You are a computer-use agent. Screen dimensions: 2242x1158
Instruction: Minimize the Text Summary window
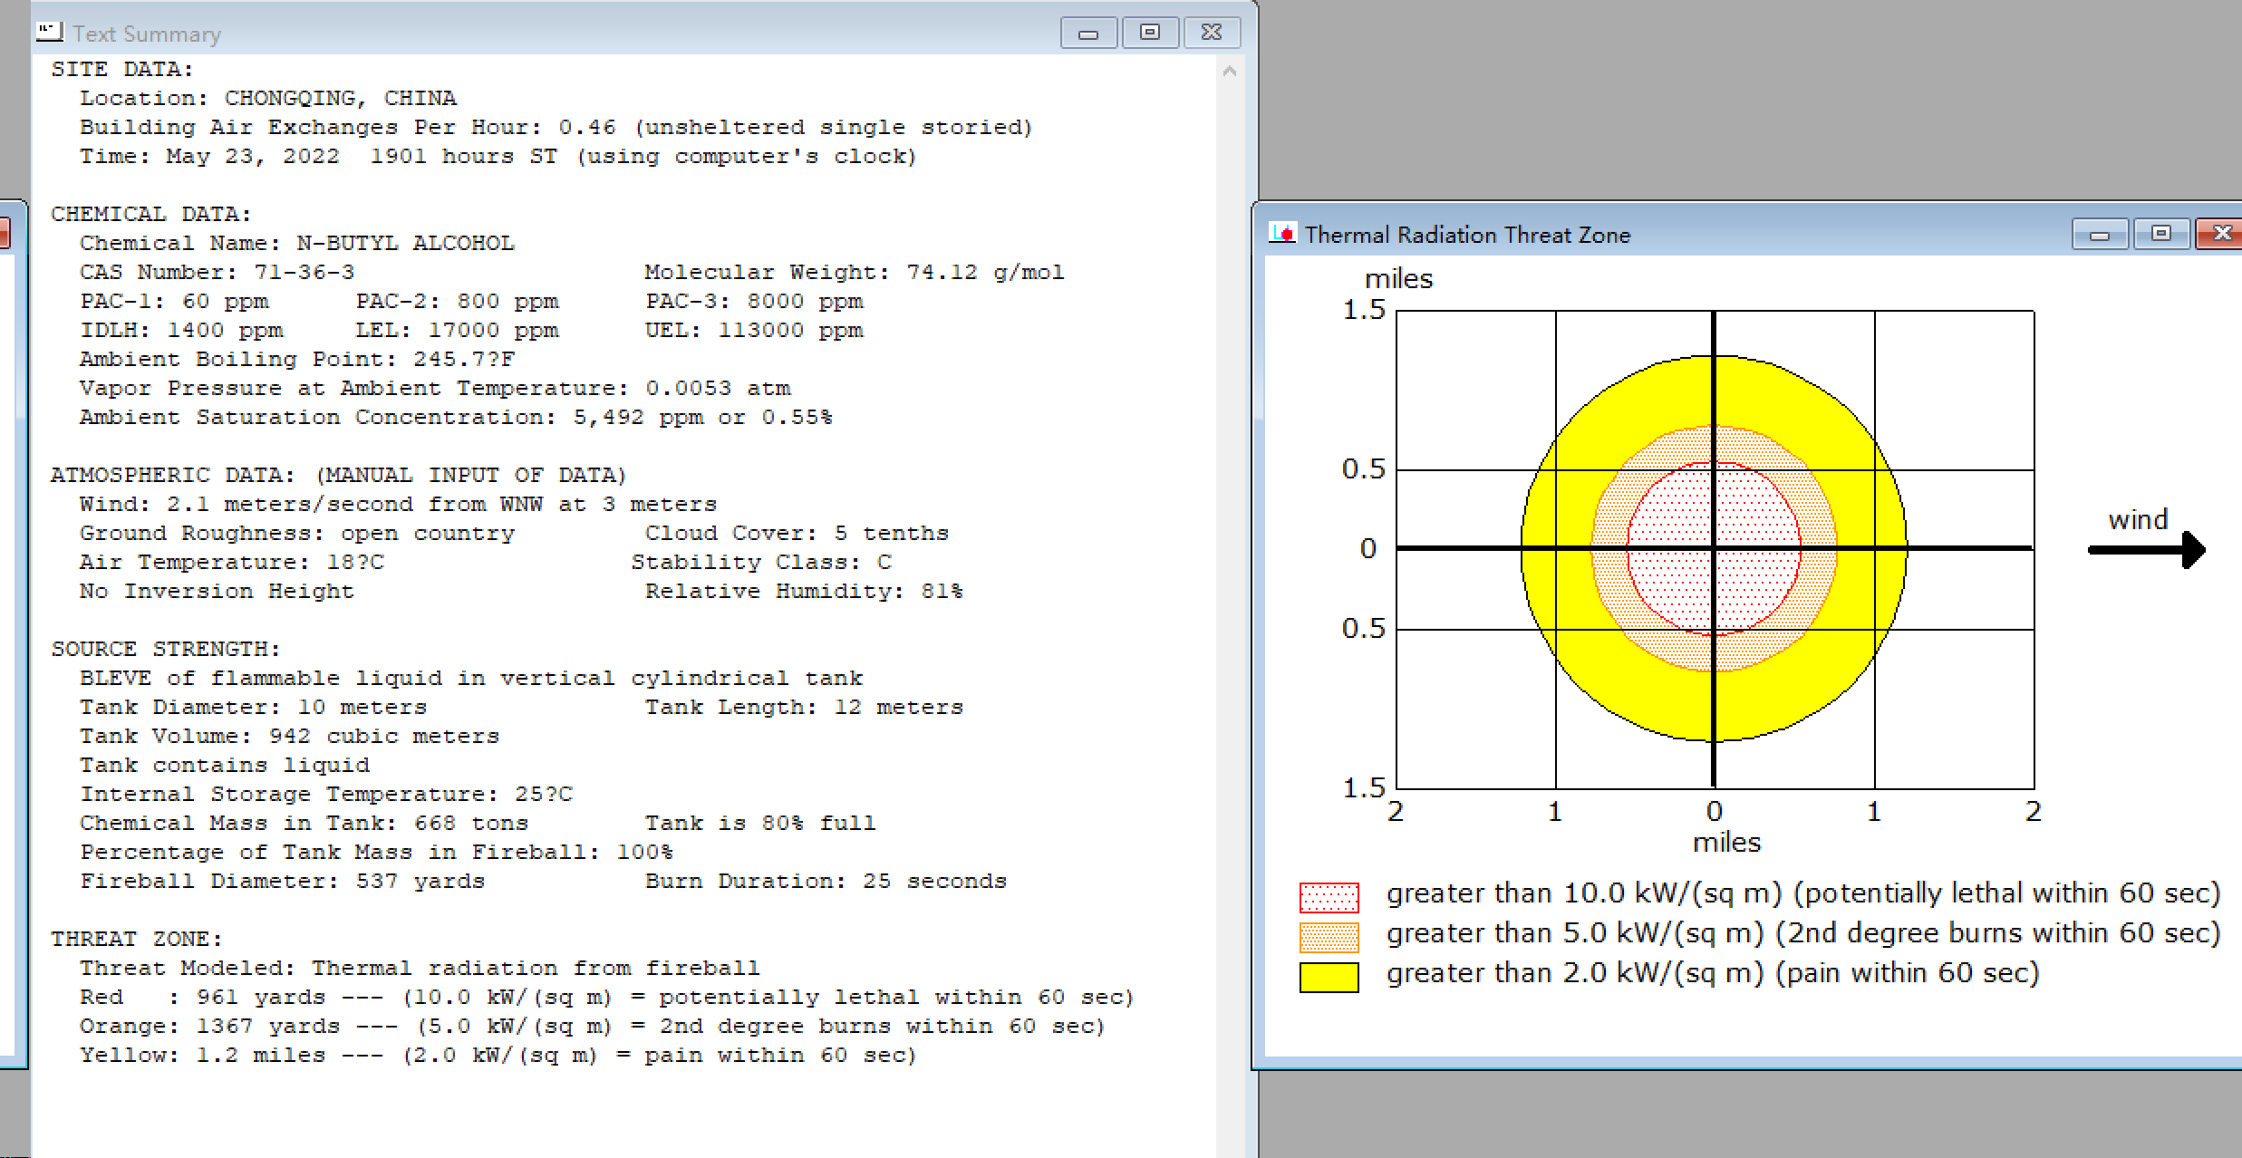click(1088, 34)
